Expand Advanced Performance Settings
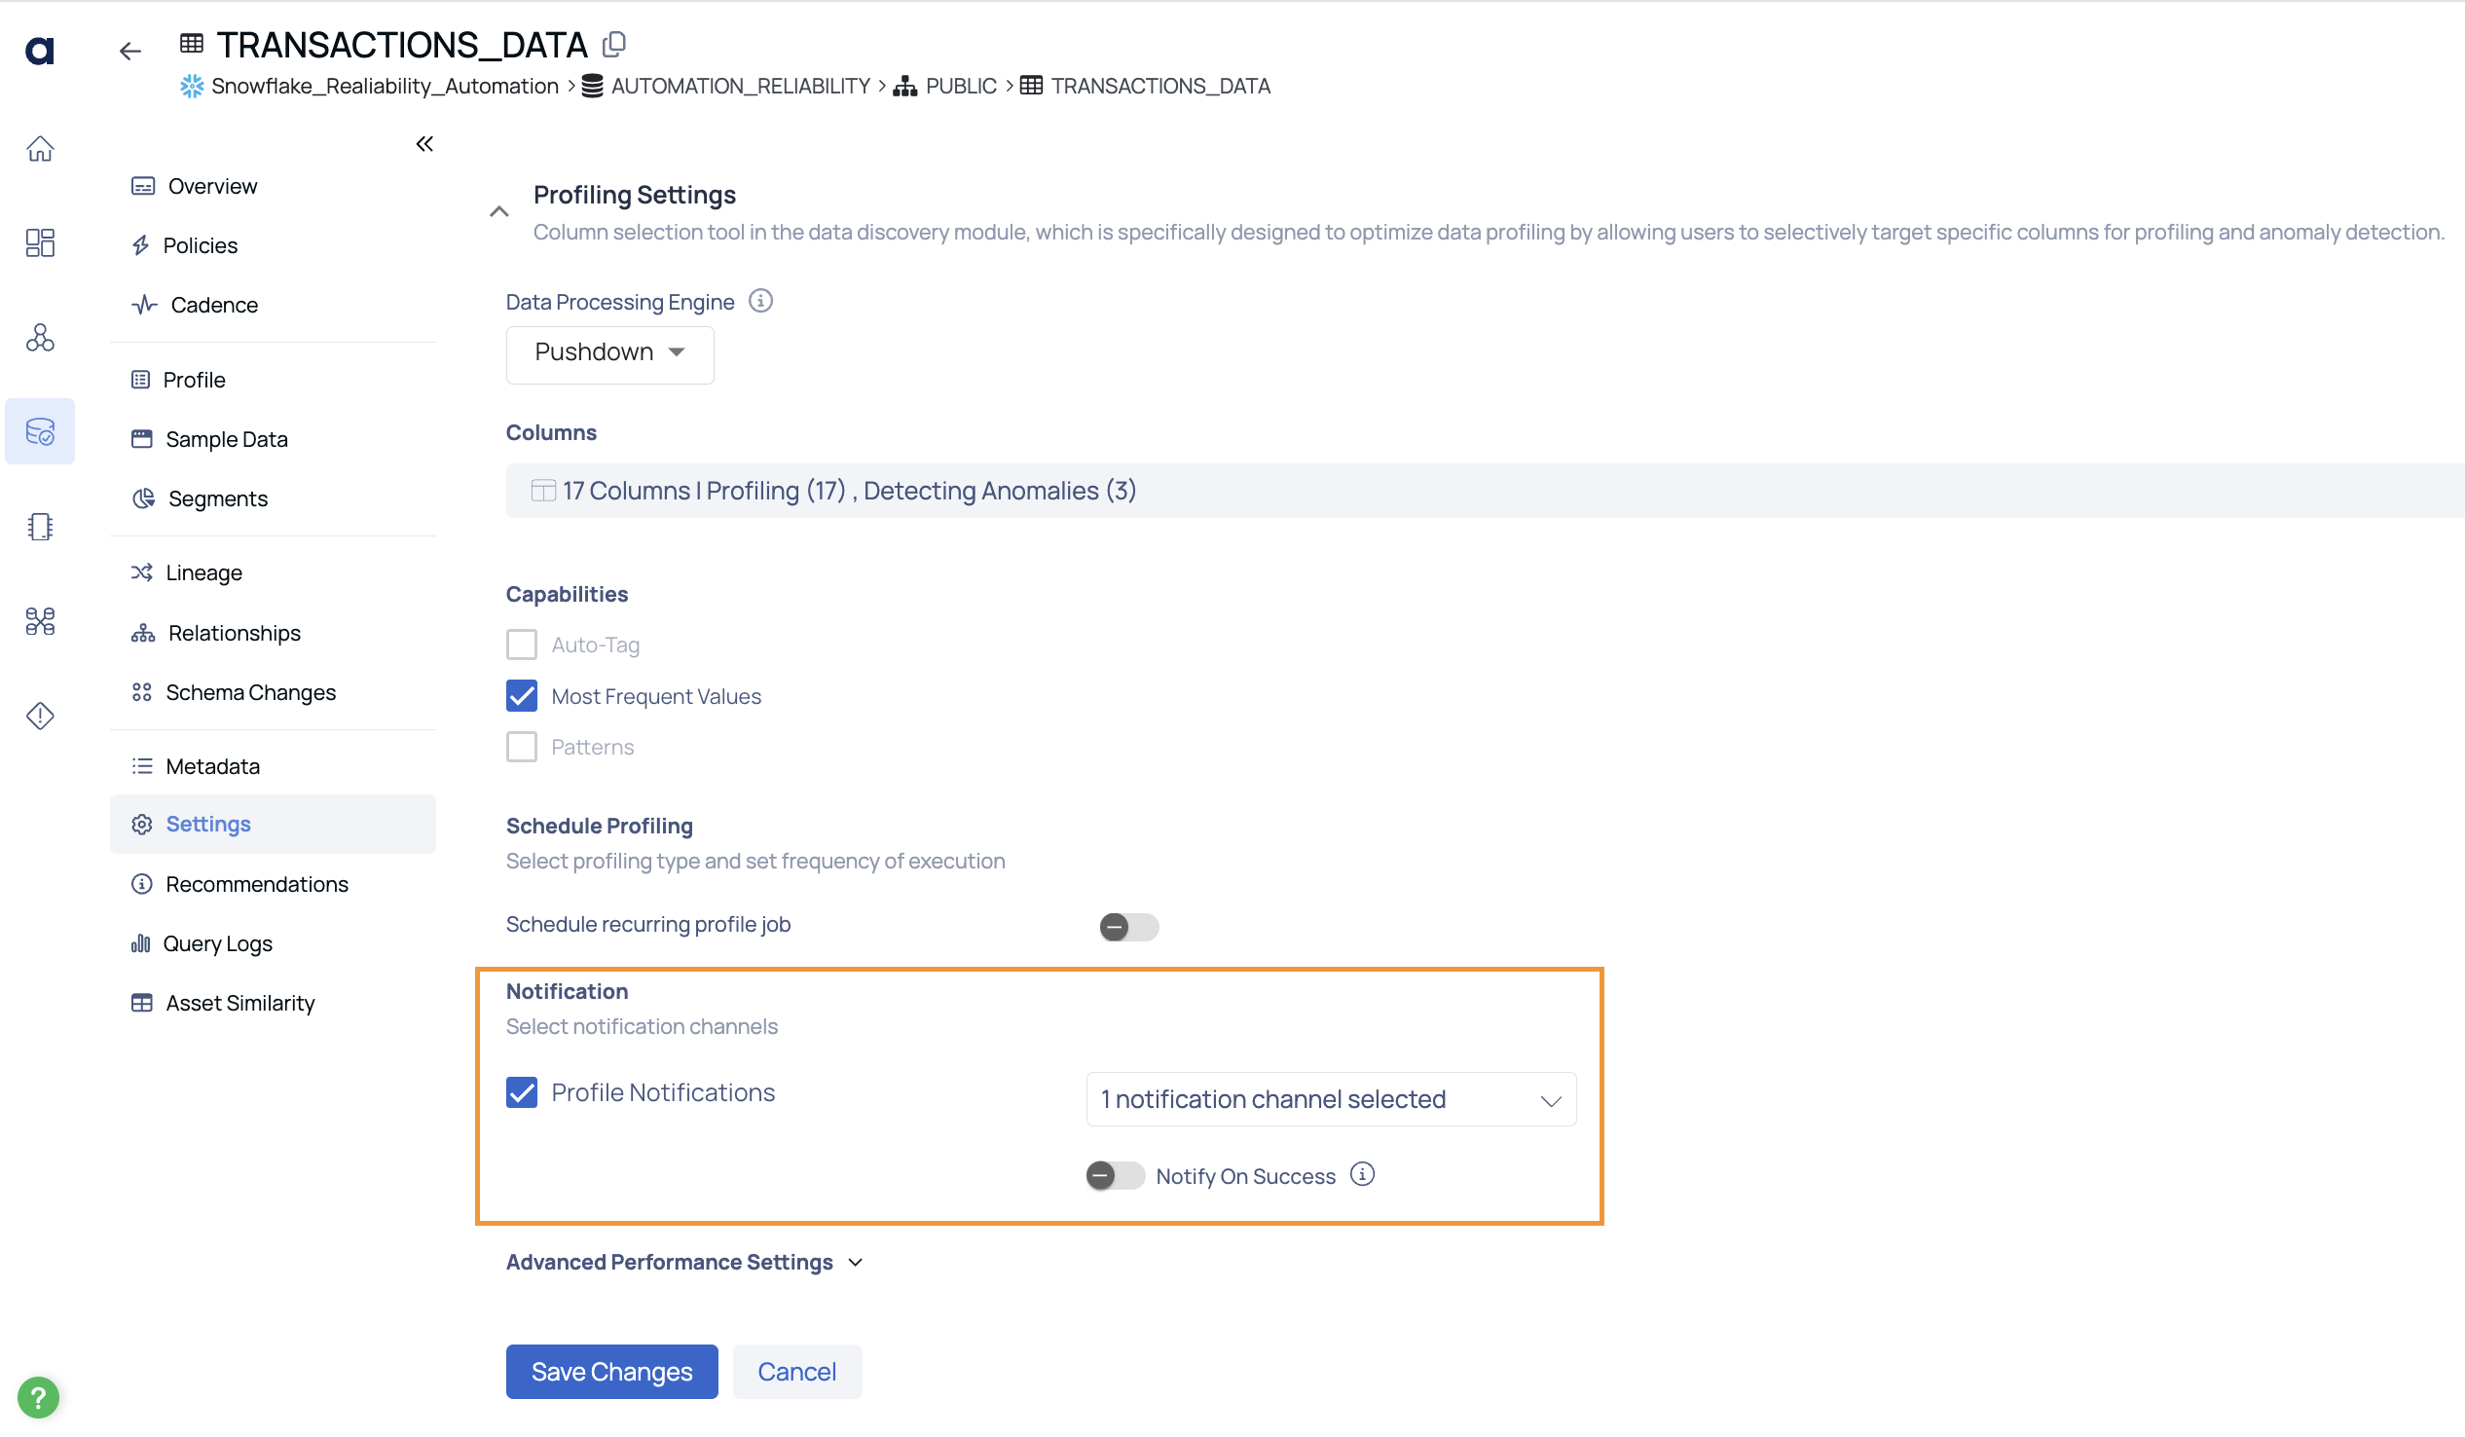This screenshot has width=2465, height=1437. pos(683,1262)
